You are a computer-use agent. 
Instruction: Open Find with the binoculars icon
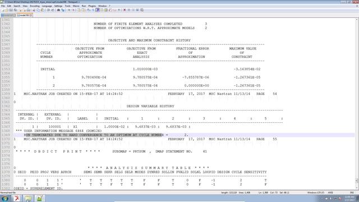tap(58, 10)
